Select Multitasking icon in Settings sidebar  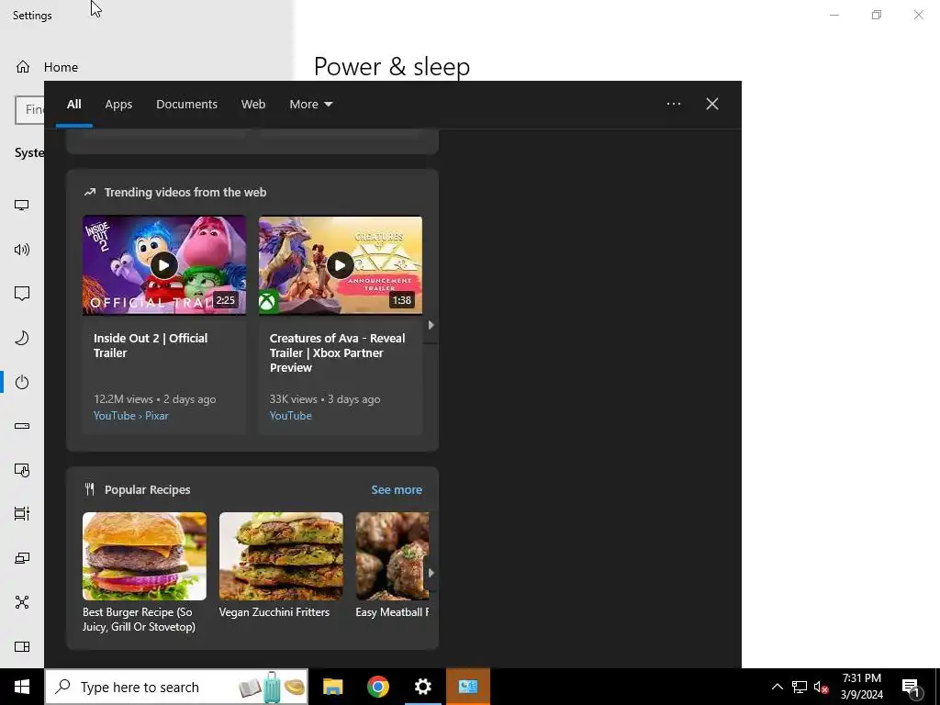(22, 514)
